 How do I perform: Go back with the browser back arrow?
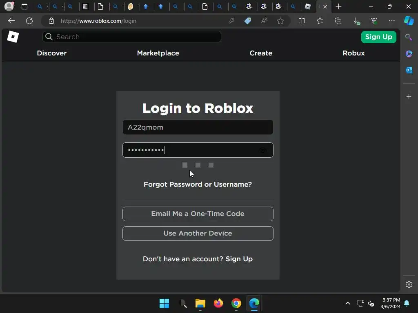[11, 21]
